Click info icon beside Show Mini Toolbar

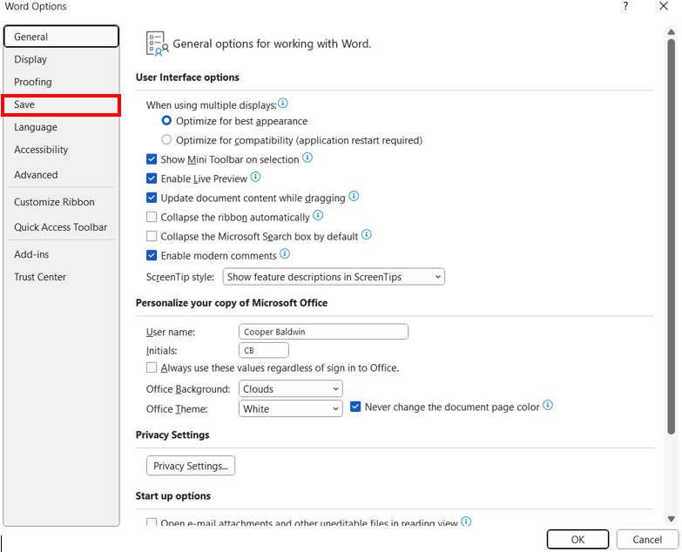click(x=307, y=158)
